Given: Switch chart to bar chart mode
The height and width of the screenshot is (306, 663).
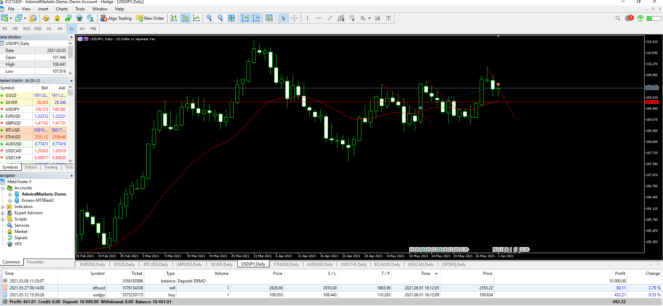Looking at the screenshot, I should (174, 18).
